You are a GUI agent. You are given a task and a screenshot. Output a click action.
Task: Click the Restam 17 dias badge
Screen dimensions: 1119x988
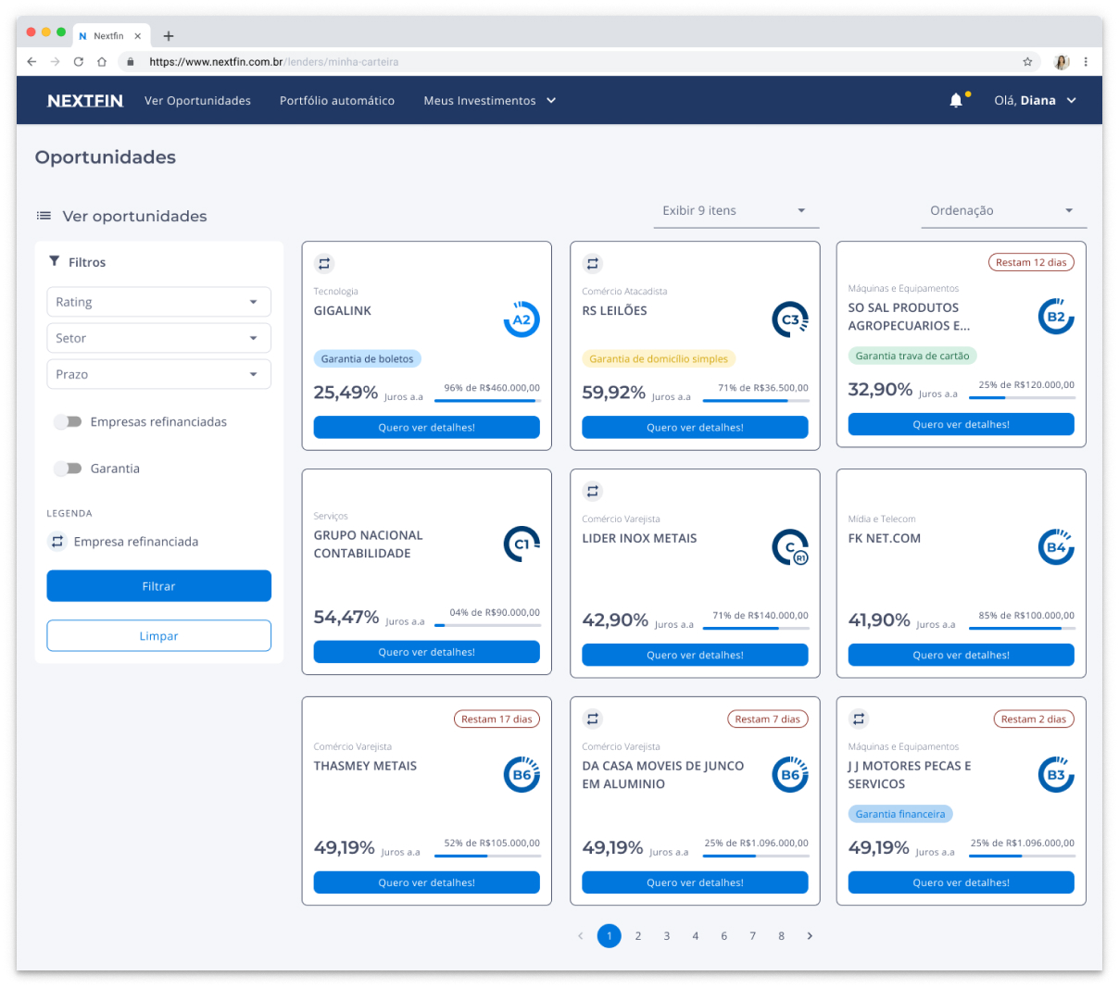coord(497,719)
